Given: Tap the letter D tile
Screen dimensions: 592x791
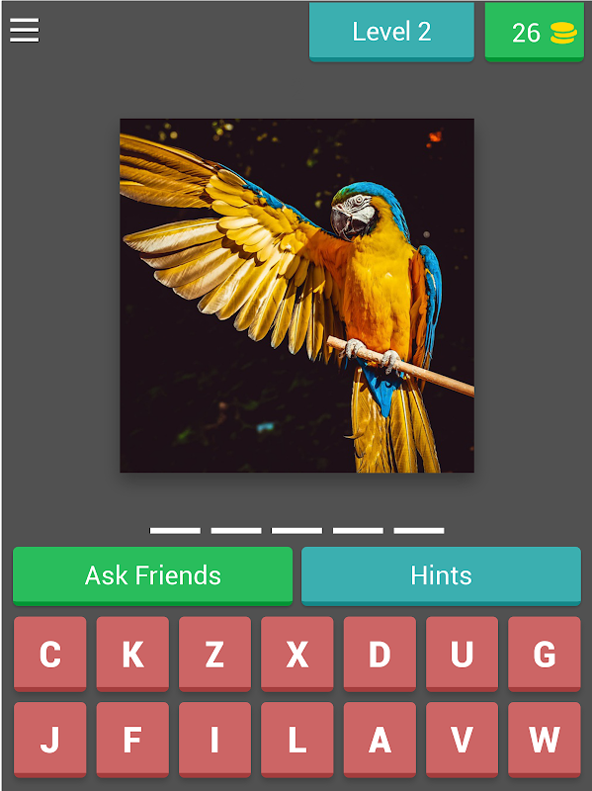Looking at the screenshot, I should 380,654.
